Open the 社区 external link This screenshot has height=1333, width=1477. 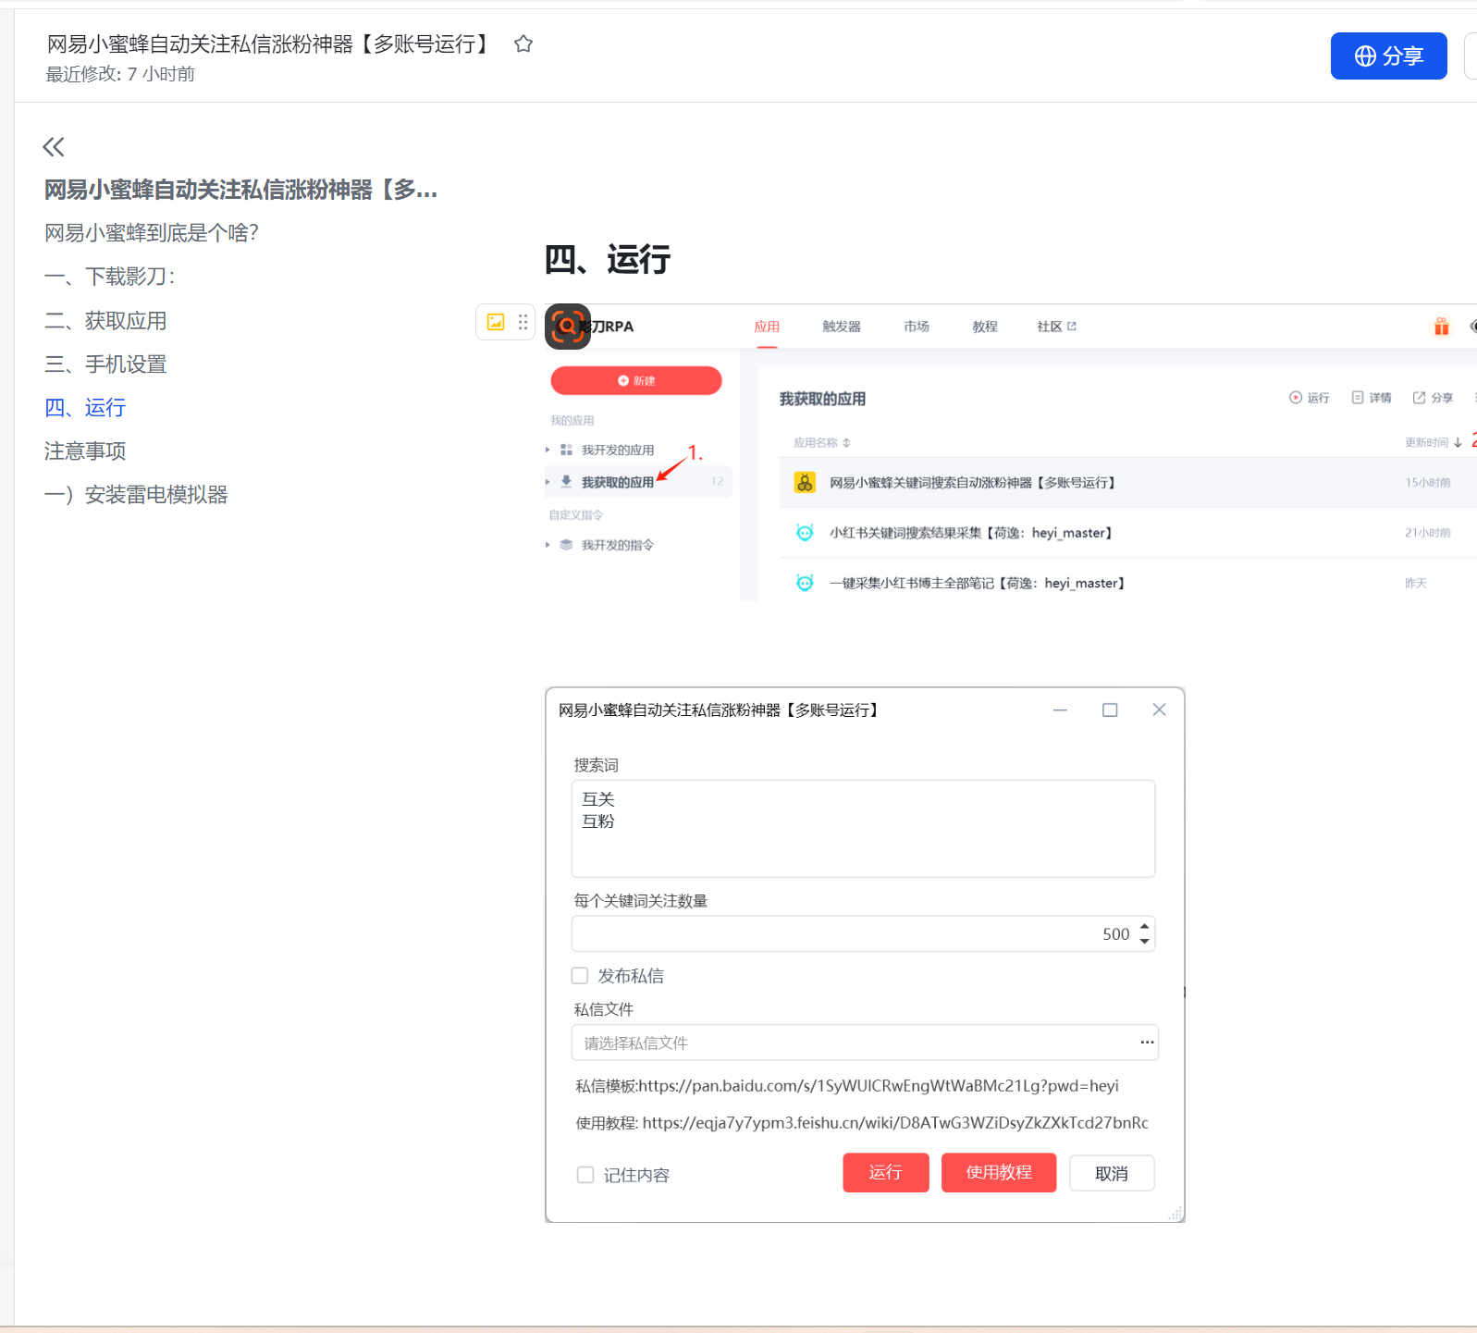1056,327
